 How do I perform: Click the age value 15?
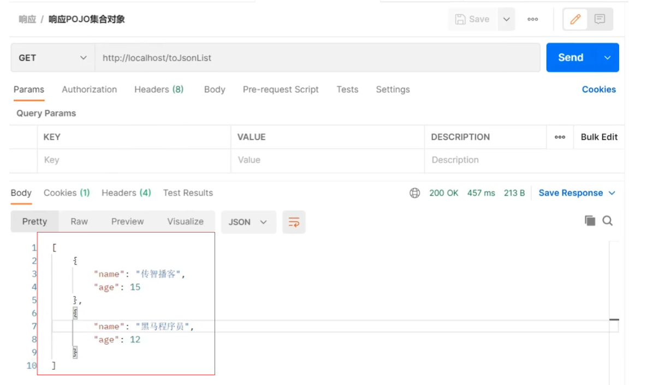tap(135, 287)
